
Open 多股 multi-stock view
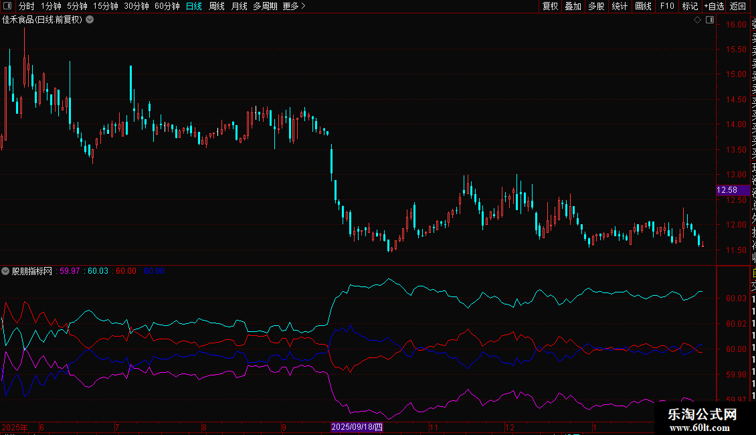tap(596, 6)
